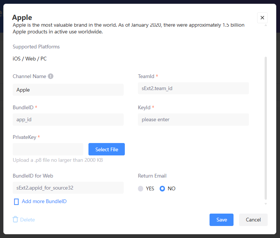Click the scroll up arrow in the dialog

[266, 26]
